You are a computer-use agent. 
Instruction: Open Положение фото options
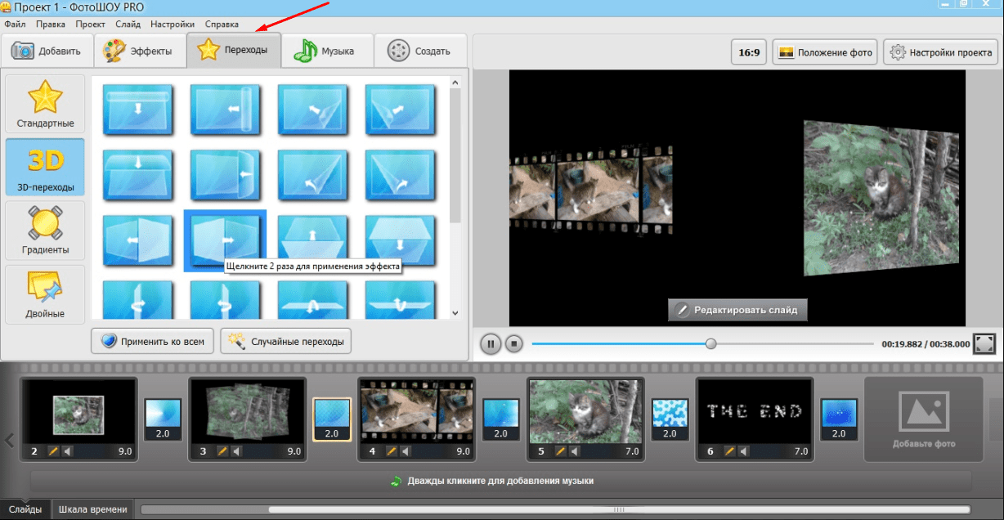[x=825, y=53]
